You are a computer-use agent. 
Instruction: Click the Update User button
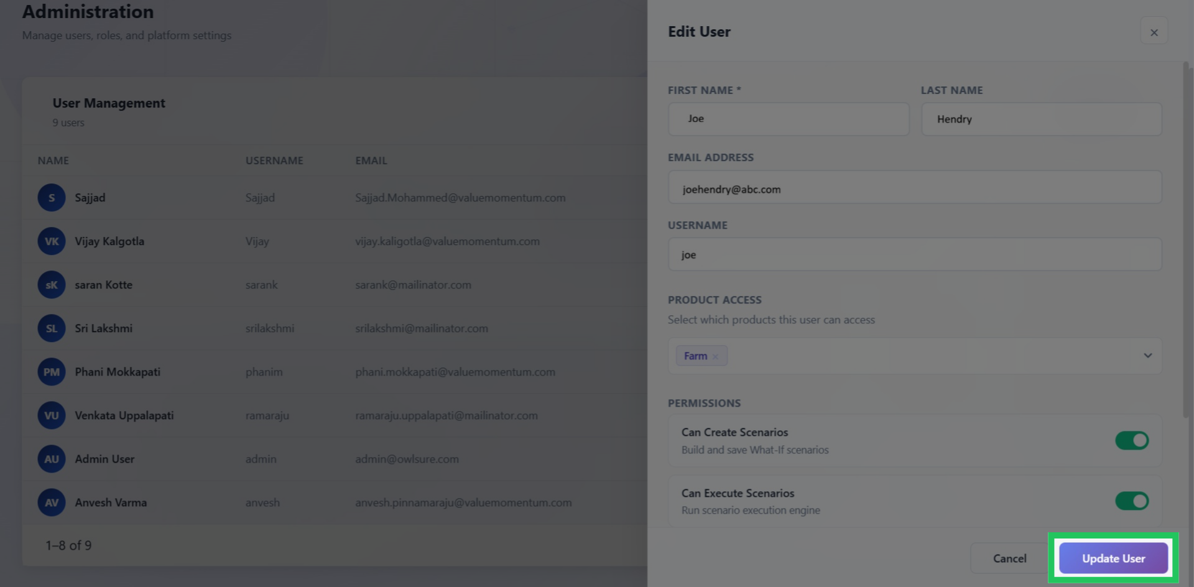click(1113, 558)
